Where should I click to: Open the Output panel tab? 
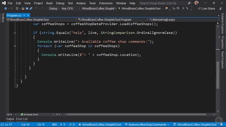coord(10,119)
